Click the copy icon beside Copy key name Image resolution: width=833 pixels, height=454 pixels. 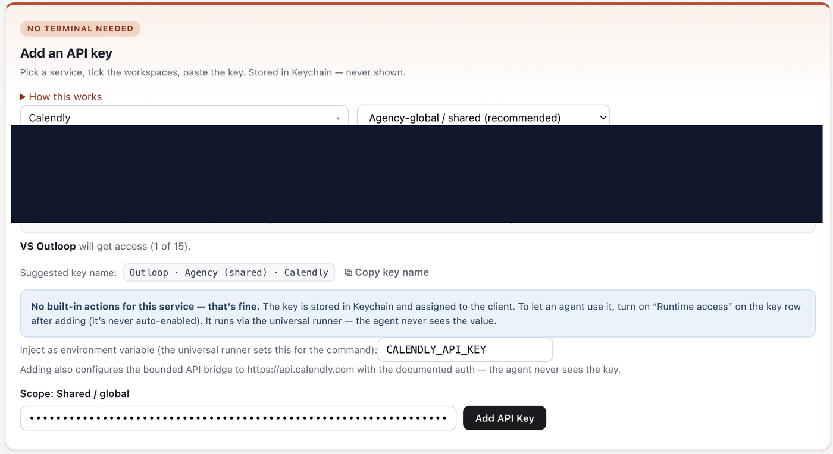click(x=349, y=272)
